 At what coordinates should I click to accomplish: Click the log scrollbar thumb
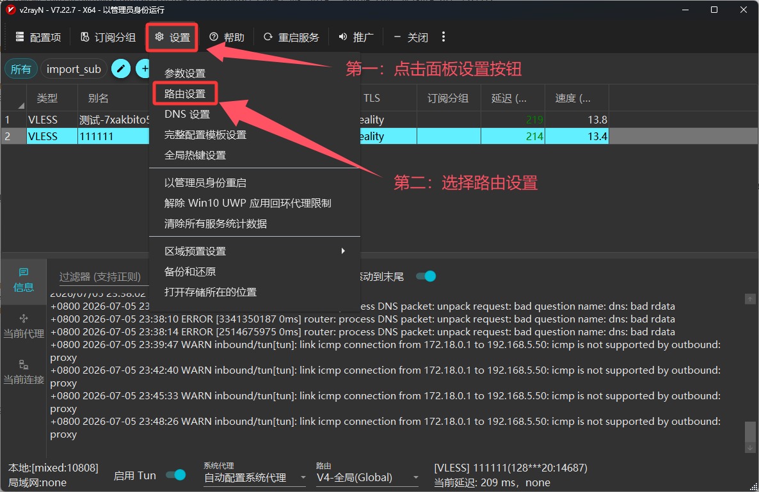click(750, 431)
